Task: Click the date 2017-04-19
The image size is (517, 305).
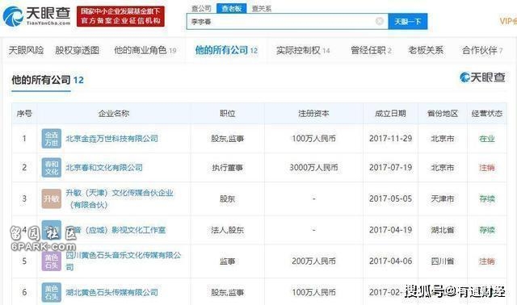Action: click(390, 230)
